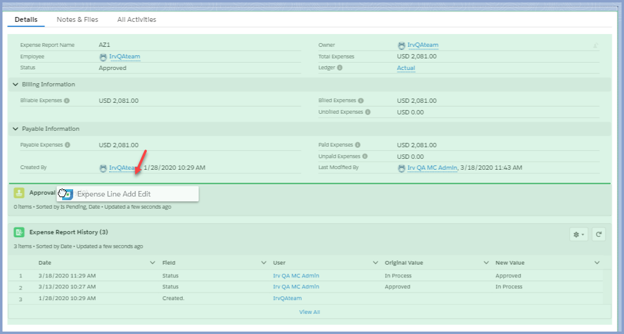
Task: Select the Unpaid Expenses USD 0.00 value
Action: [x=410, y=156]
